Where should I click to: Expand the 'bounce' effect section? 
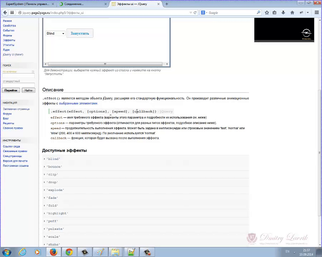click(x=146, y=167)
